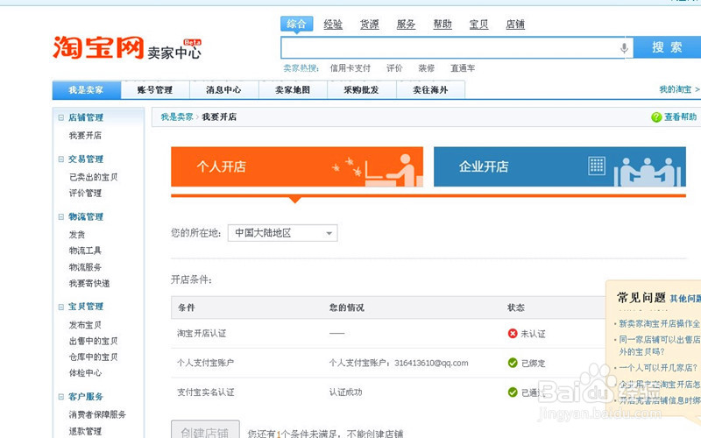Open 消费者保障服务 in the sidebar

pos(97,414)
